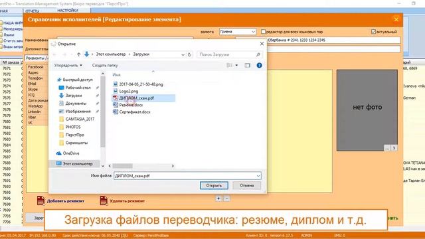Select the Linkedin requisite row
The width and height of the screenshot is (425, 239).
[x=37, y=112]
